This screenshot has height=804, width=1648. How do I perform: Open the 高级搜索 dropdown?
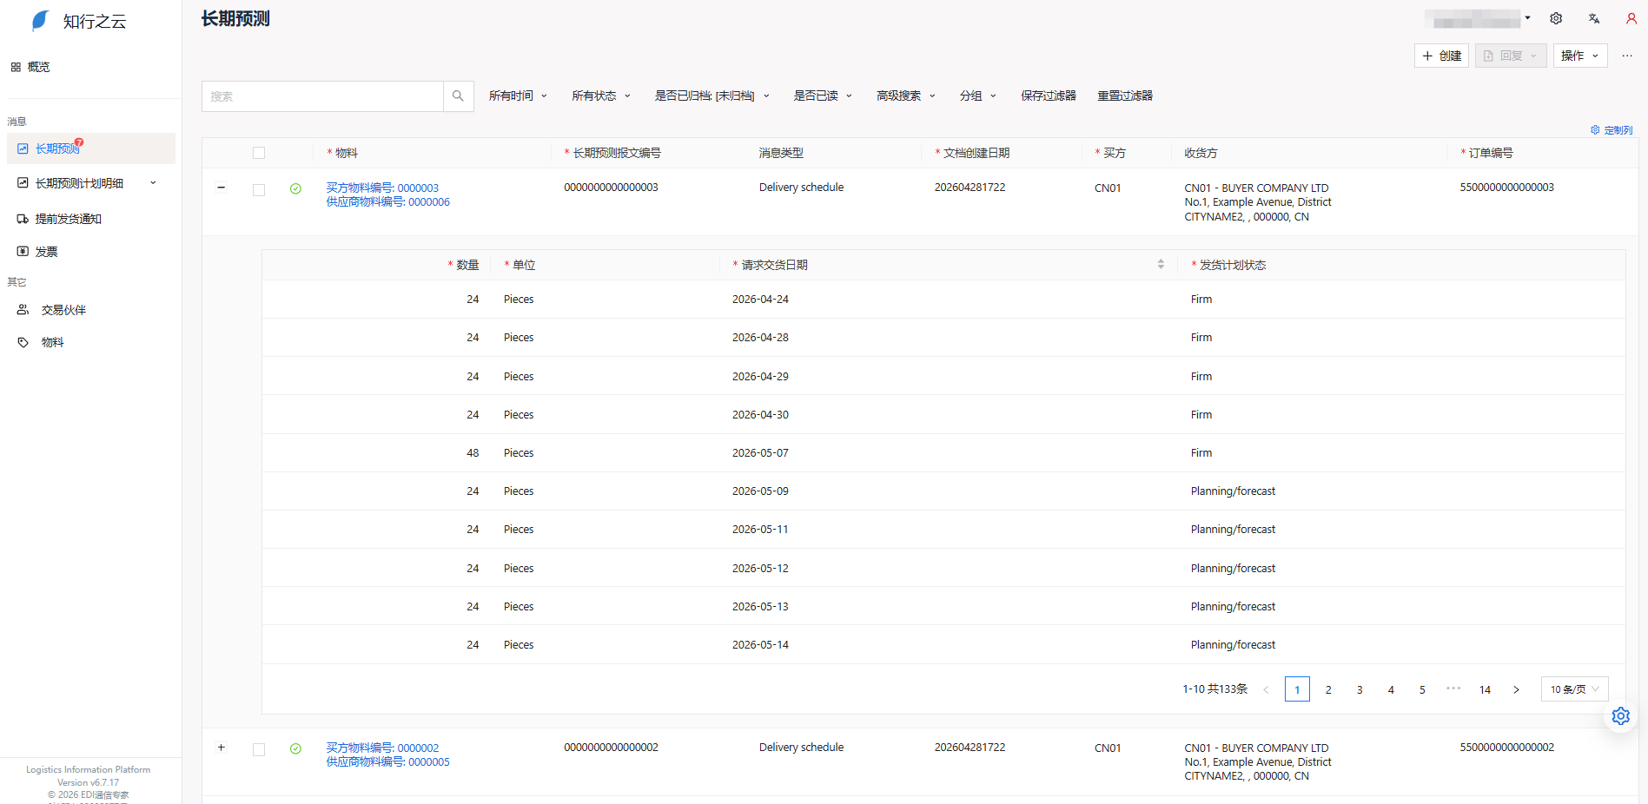[x=906, y=96]
